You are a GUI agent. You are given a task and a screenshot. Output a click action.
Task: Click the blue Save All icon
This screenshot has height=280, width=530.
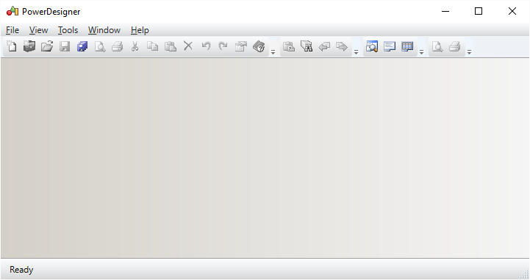click(82, 46)
